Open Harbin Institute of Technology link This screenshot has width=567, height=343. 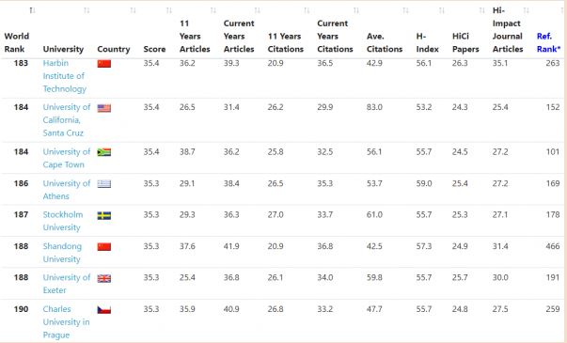tap(64, 76)
